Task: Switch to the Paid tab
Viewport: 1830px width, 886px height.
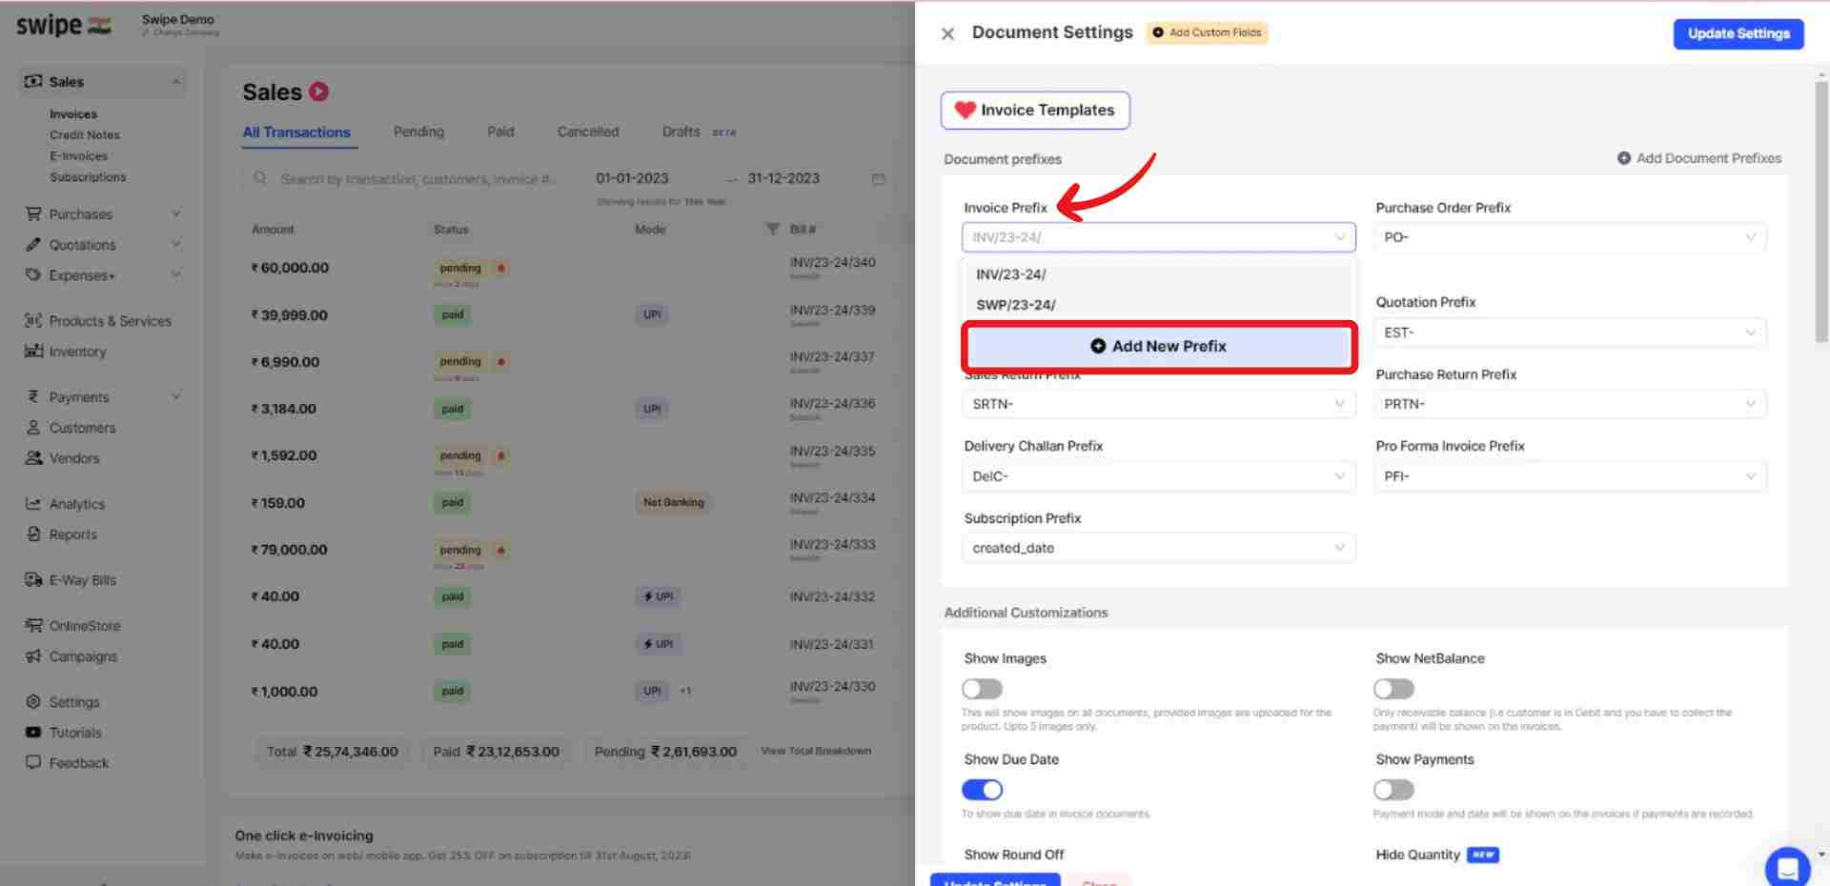Action: pos(500,131)
